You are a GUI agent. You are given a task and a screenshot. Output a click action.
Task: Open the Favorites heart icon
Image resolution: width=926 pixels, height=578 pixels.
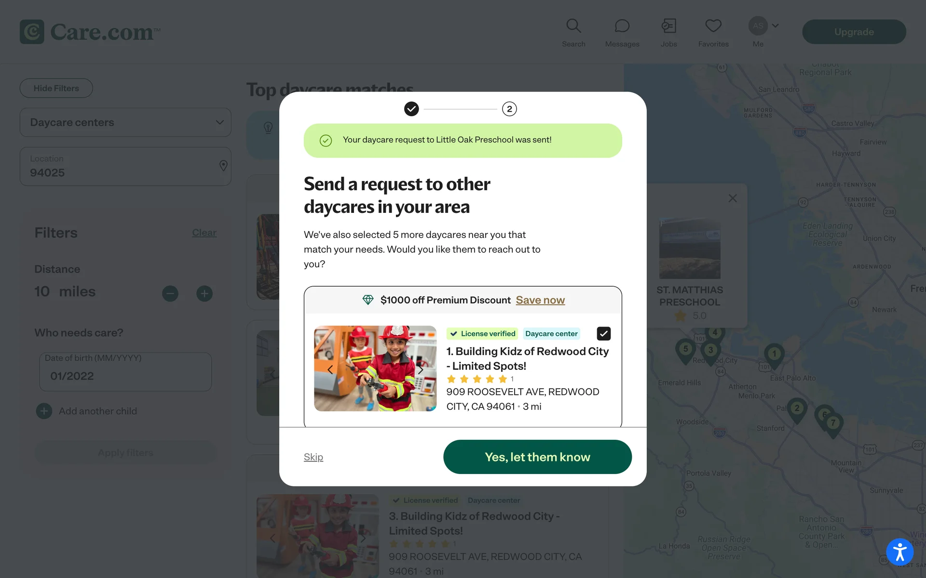tap(713, 26)
